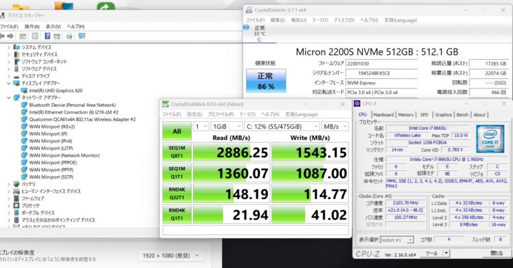The image size is (513, 268).
Task: Run SEQ1M Q1T1 benchmark test
Action: coord(176,173)
